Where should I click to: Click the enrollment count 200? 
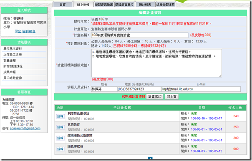[x=236, y=138]
